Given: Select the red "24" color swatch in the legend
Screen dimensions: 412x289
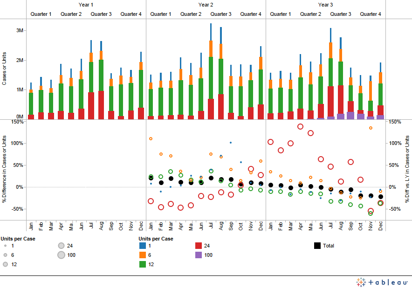Looking at the screenshot, I should (x=198, y=246).
